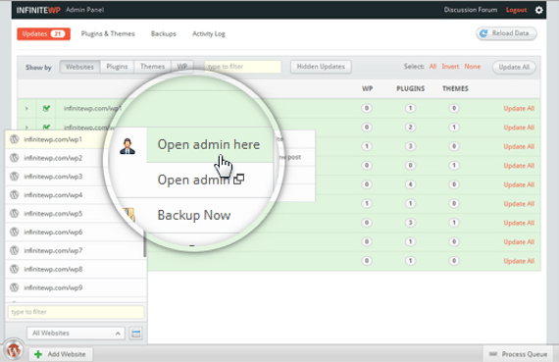Click the Invert selection link
This screenshot has width=559, height=362.
(x=450, y=67)
